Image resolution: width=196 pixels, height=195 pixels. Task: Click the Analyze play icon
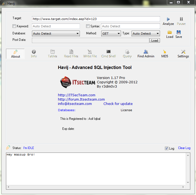[x=168, y=19]
